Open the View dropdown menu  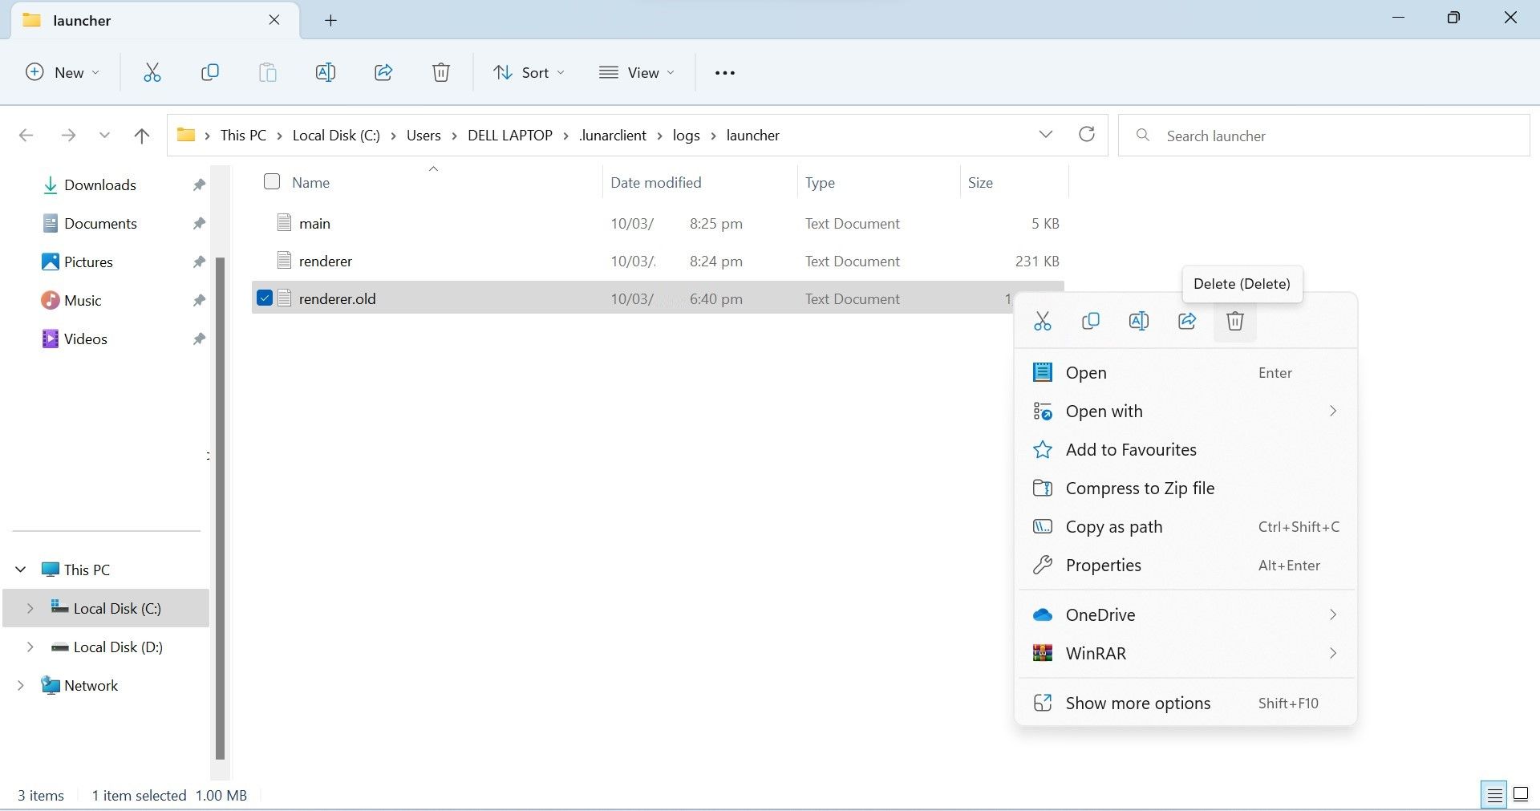pos(637,73)
